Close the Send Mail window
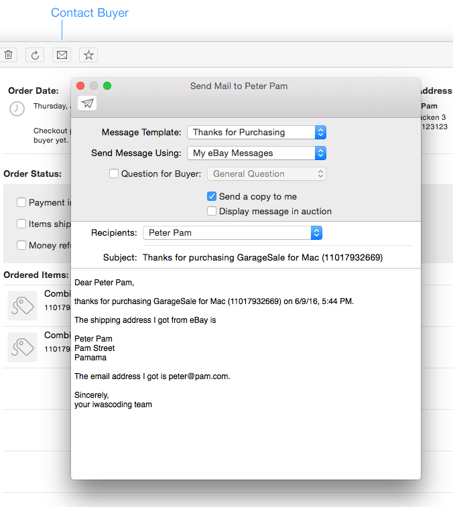Screen dimensions: 453x507 [80, 86]
